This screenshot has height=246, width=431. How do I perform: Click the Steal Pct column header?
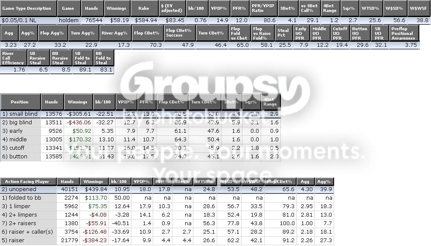click(283, 33)
